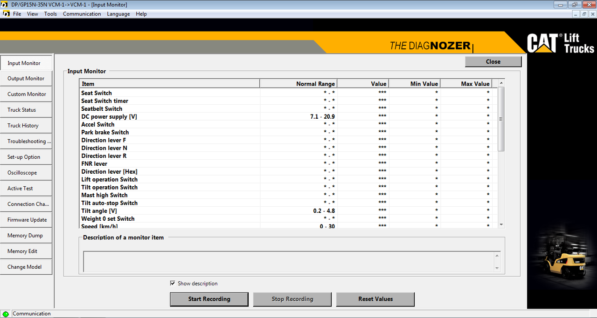Open the Set-up Option tab
The image size is (597, 318).
point(26,157)
